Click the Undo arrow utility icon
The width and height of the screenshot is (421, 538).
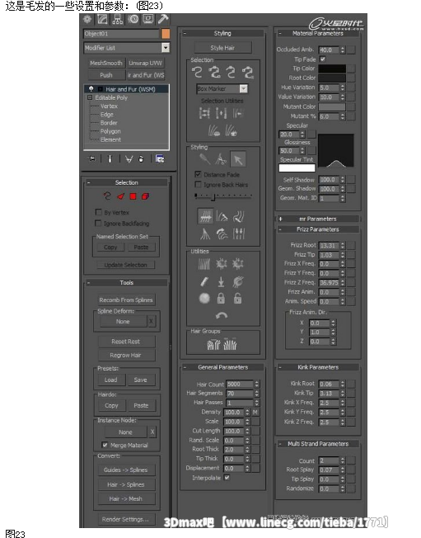coord(222,315)
